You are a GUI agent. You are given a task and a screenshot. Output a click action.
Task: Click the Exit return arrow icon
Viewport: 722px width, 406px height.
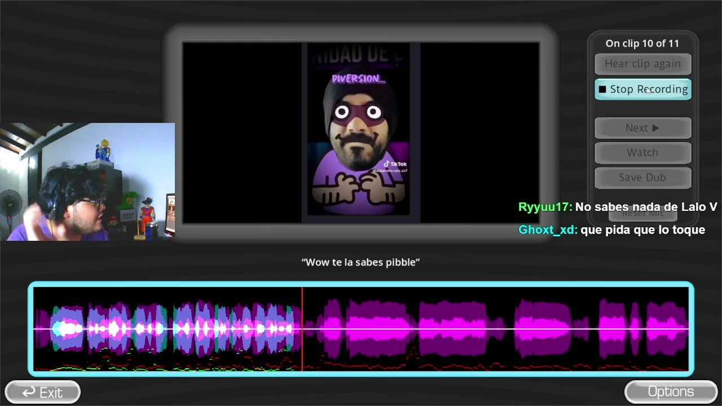(29, 392)
